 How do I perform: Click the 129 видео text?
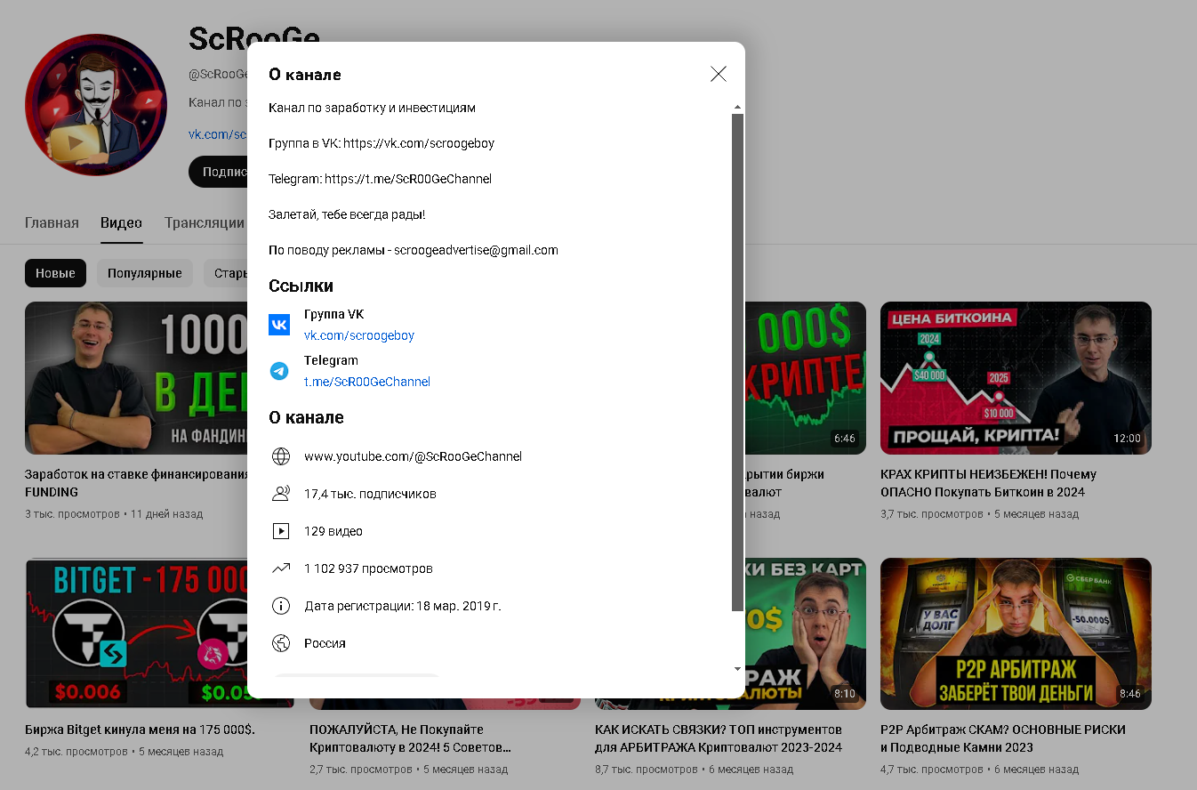[x=333, y=531]
